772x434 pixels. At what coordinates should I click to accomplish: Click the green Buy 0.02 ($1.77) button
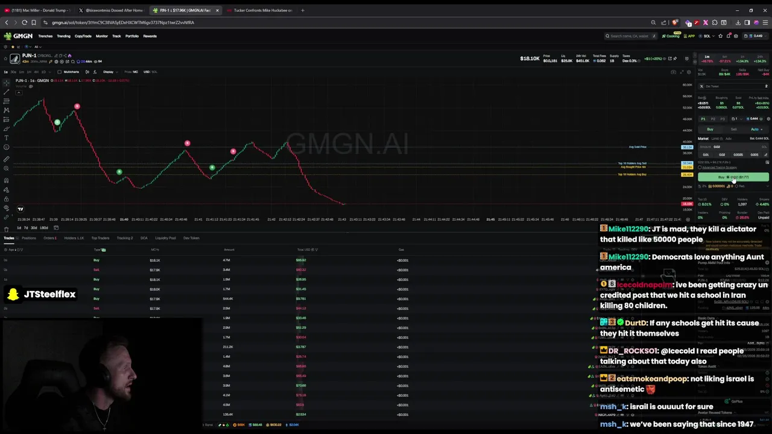point(733,177)
